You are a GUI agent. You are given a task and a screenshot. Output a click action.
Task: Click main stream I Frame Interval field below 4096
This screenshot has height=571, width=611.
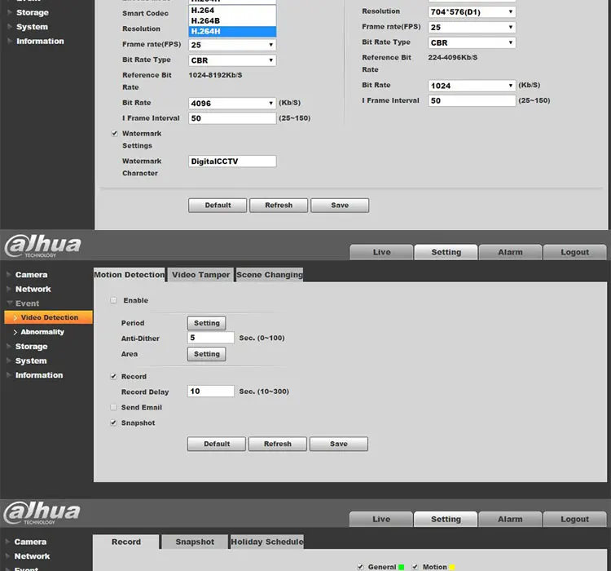[232, 118]
